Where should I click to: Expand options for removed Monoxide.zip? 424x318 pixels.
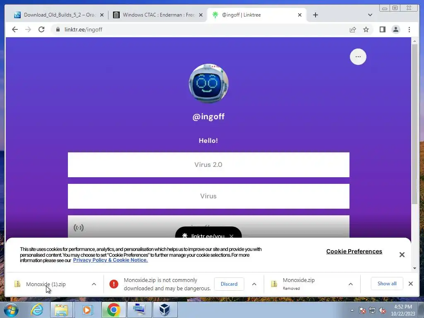tap(350, 284)
